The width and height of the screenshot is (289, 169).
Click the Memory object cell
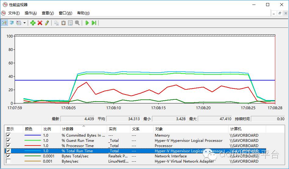coord(162,135)
